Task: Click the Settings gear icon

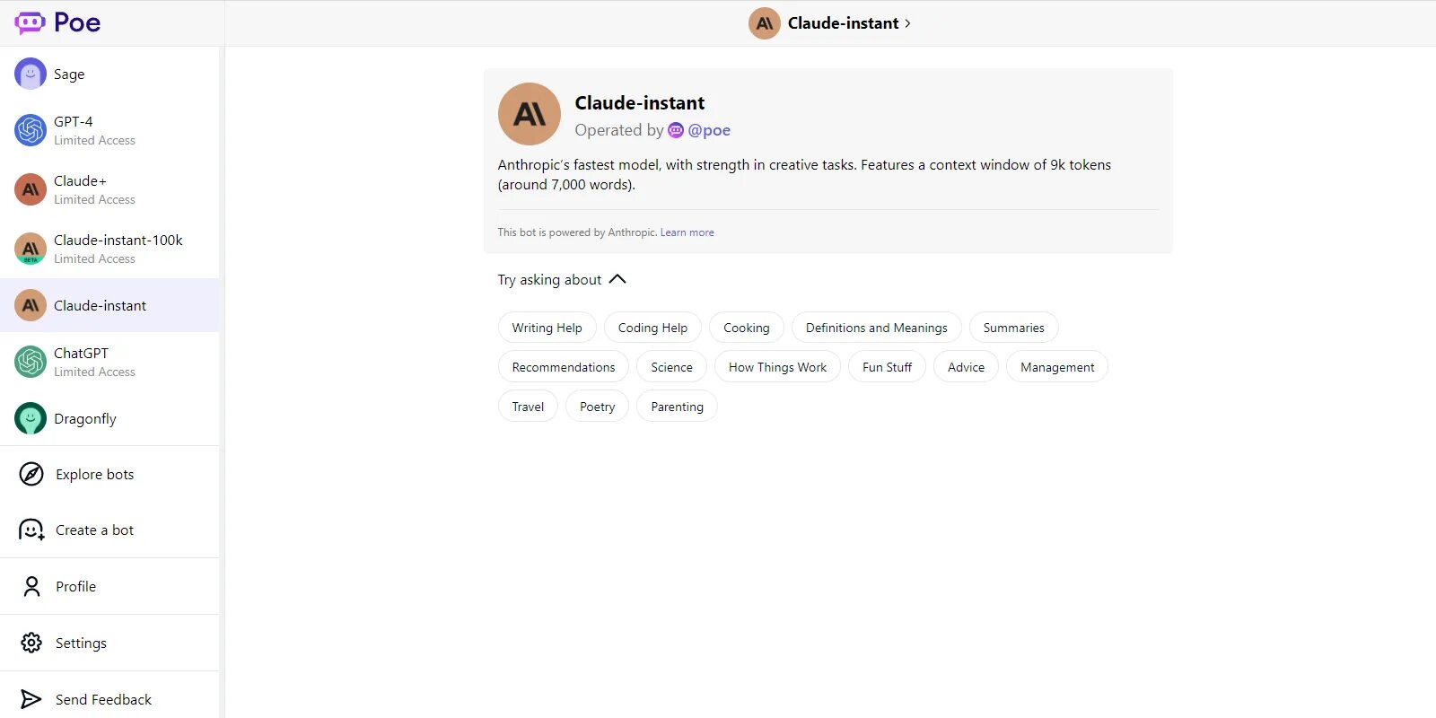Action: [31, 643]
